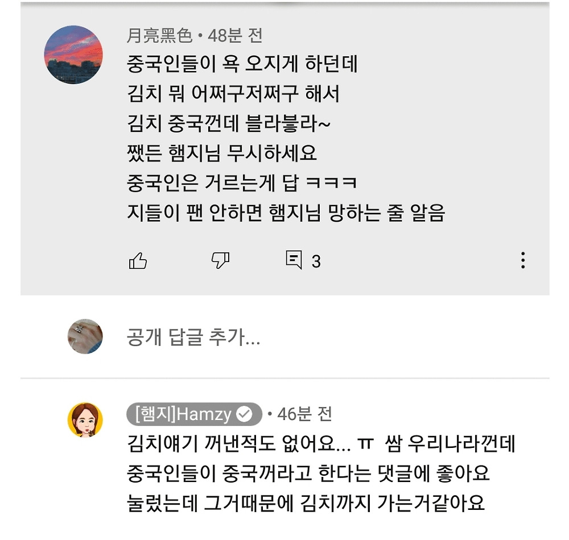Dislike the 月亮黑色 comment
Image resolution: width=569 pixels, height=540 pixels.
220,260
